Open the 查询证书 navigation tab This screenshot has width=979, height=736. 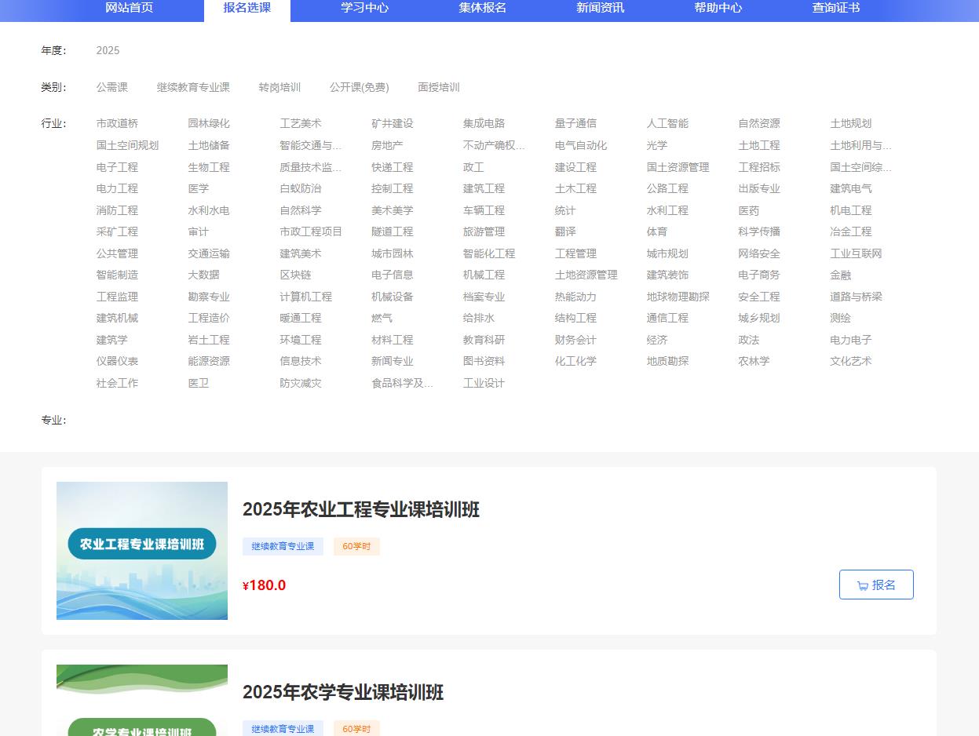pos(835,8)
